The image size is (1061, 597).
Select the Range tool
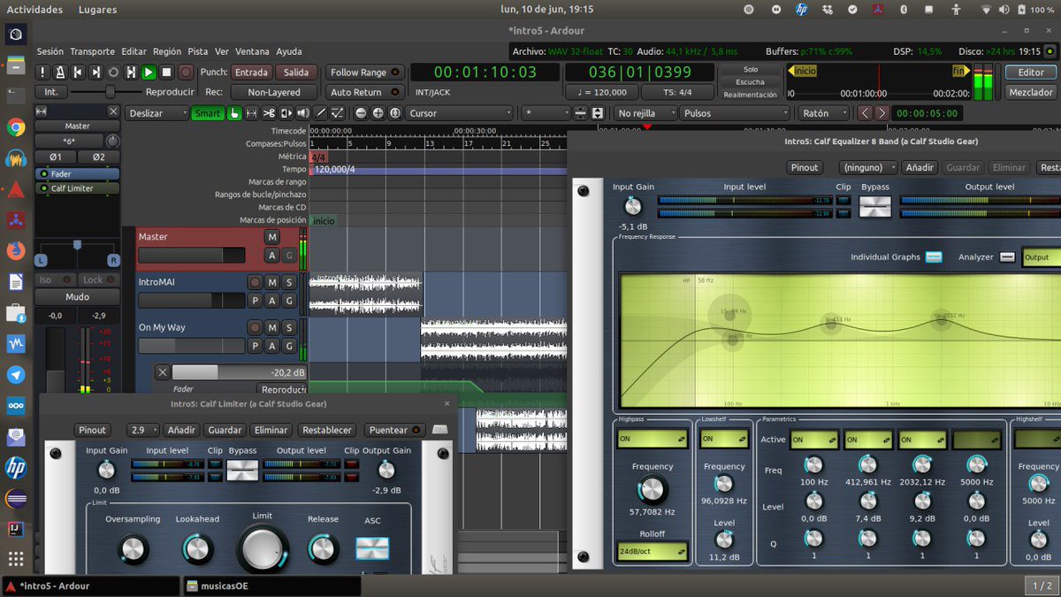(x=252, y=113)
